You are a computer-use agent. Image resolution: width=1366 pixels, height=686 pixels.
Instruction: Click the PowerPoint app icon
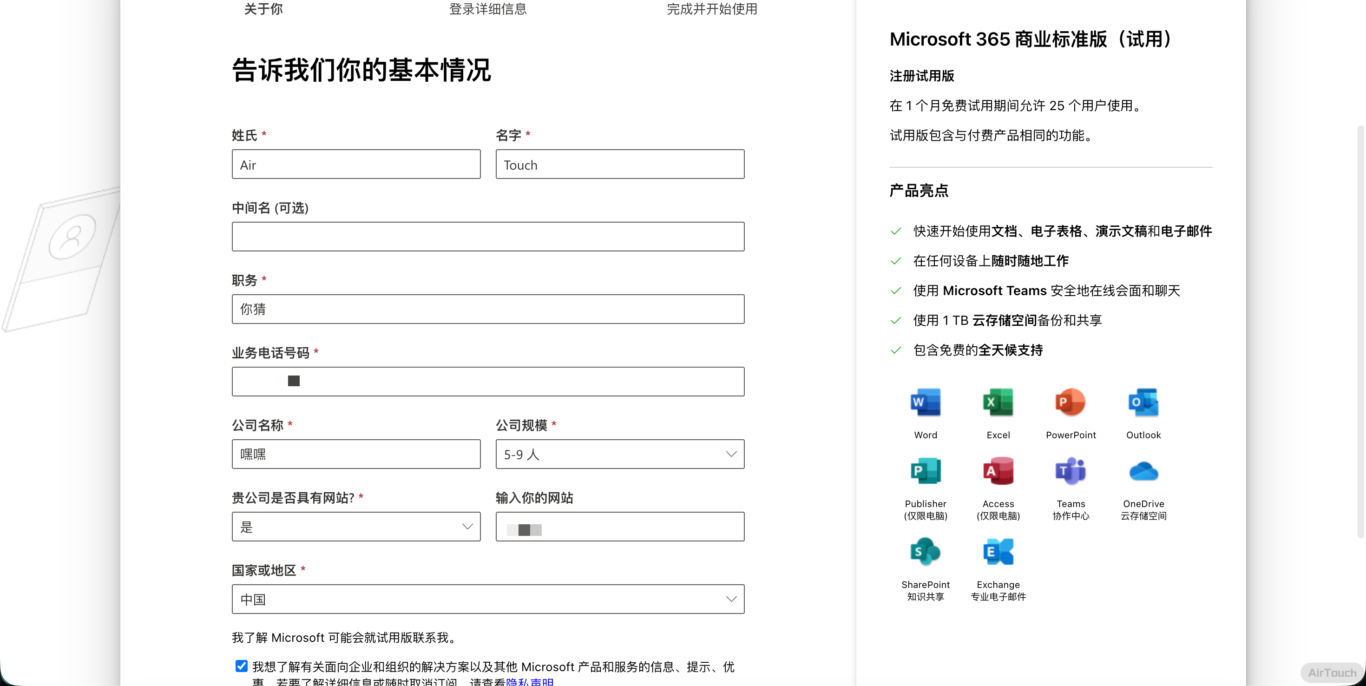coord(1070,402)
